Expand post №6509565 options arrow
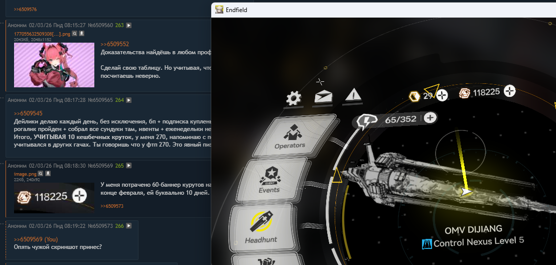This screenshot has width=556, height=265. coord(129,100)
